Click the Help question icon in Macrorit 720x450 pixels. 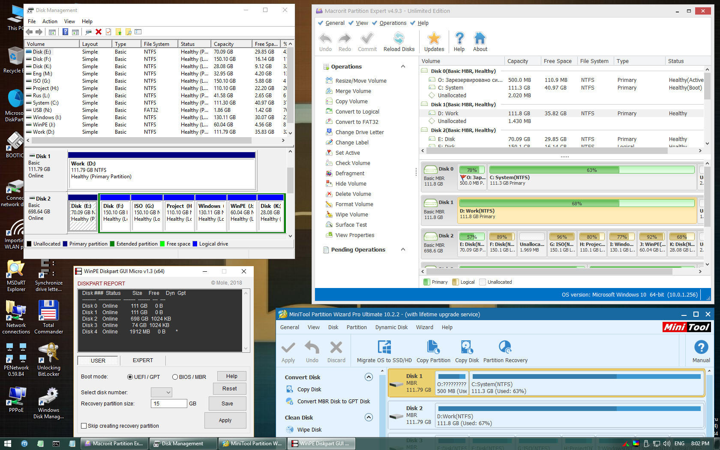(459, 39)
